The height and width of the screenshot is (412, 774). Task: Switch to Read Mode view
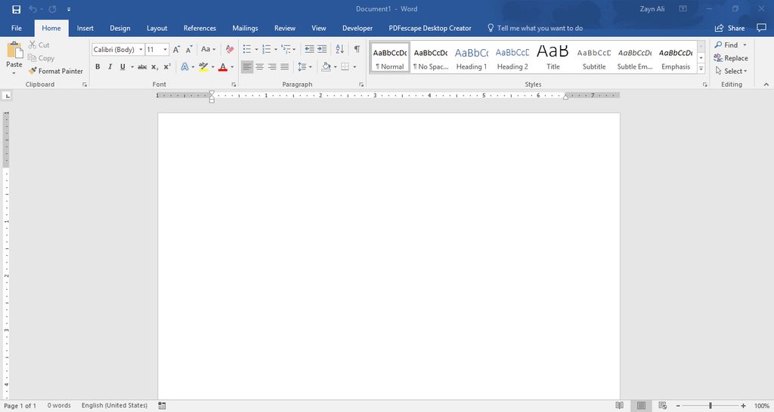pos(620,406)
